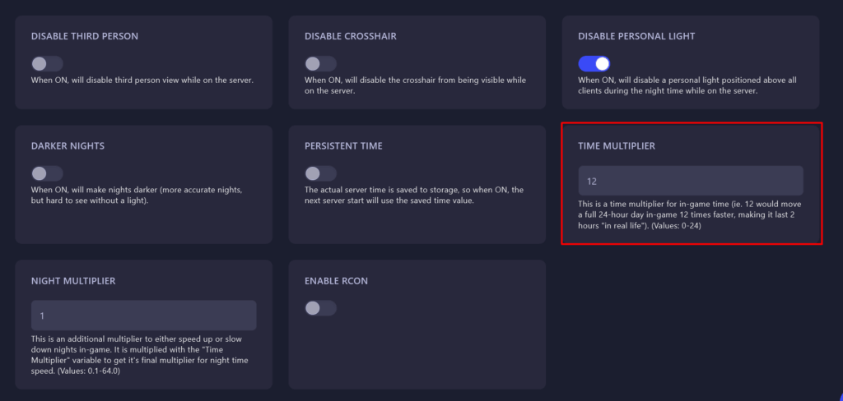Click the Time Multiplier description text
The height and width of the screenshot is (401, 843).
tap(690, 215)
